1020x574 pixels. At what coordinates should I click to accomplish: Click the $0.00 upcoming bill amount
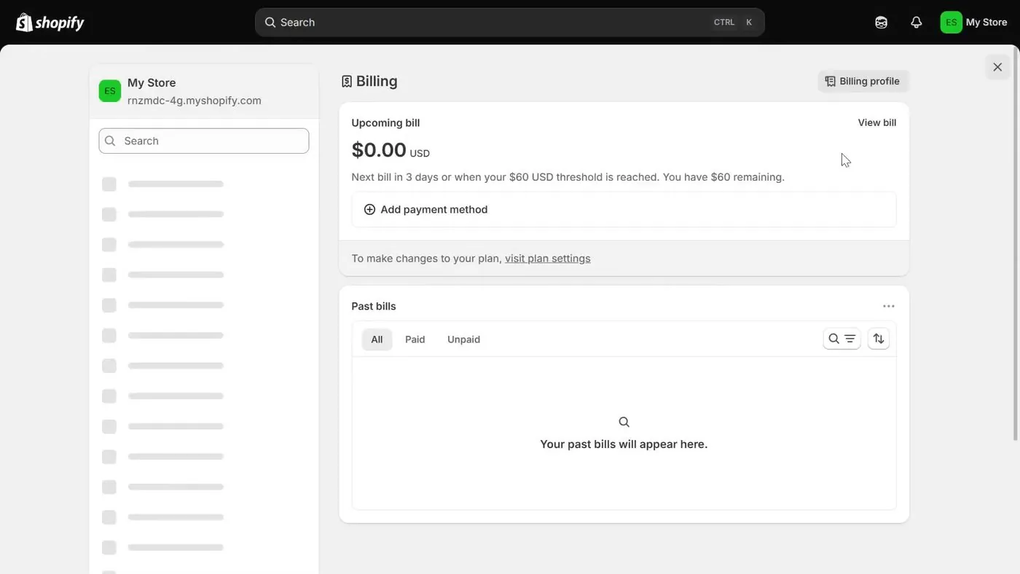click(x=379, y=150)
